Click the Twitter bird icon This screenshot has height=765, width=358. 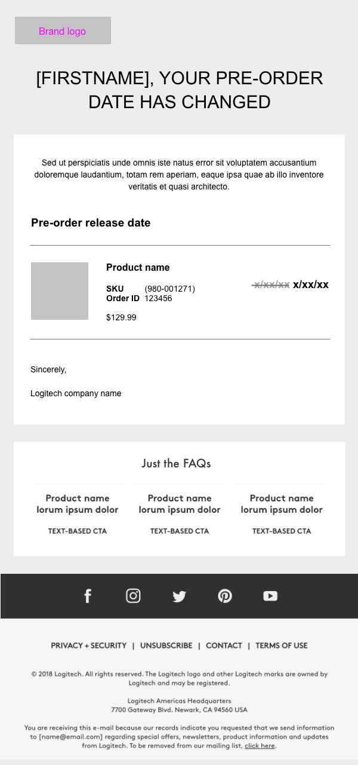pyautogui.click(x=179, y=596)
